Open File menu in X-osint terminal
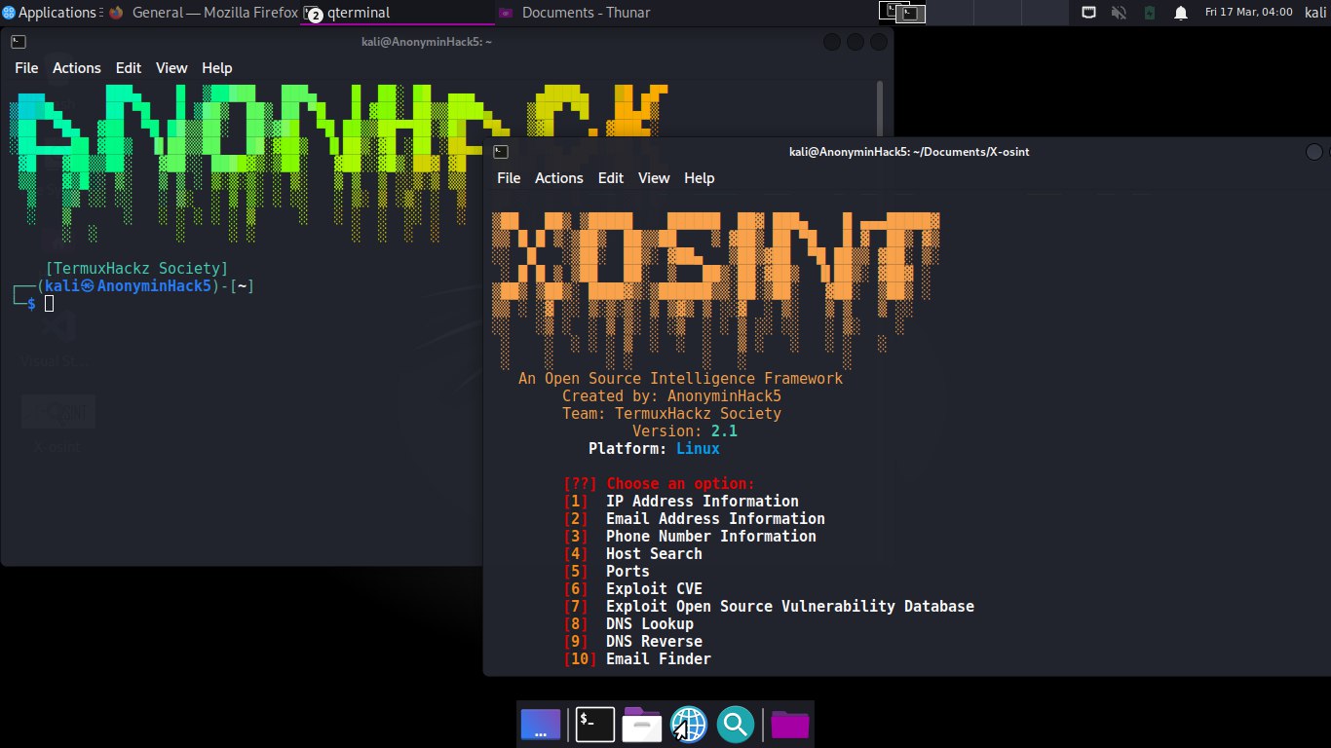 point(509,178)
